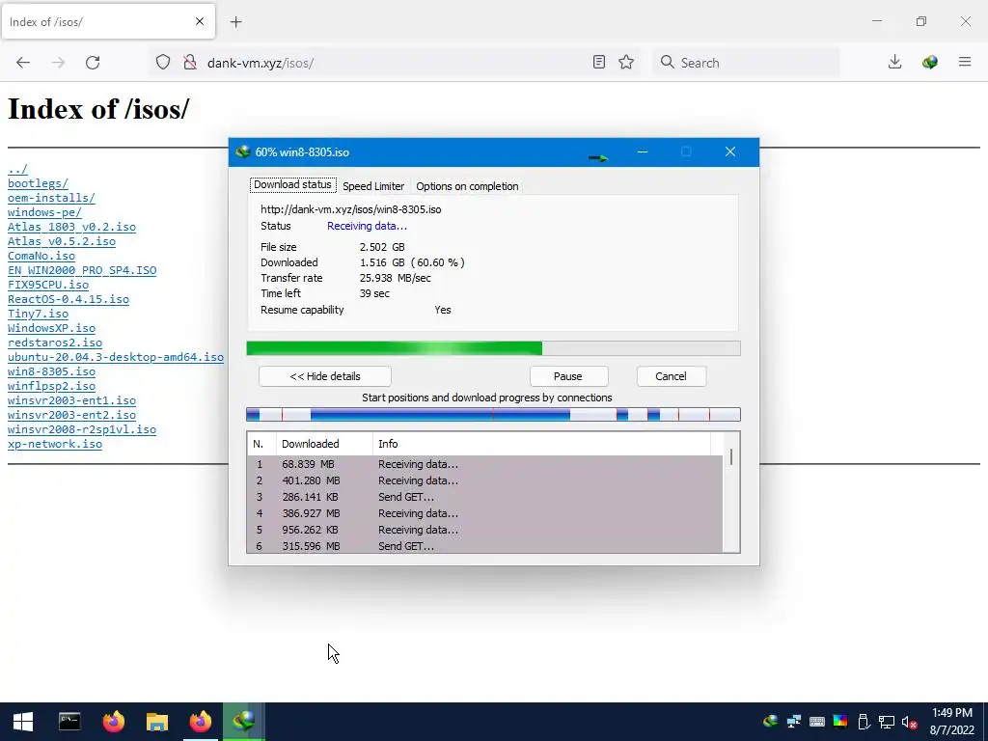
Task: Open the tracking protection shield icon
Action: [163, 63]
